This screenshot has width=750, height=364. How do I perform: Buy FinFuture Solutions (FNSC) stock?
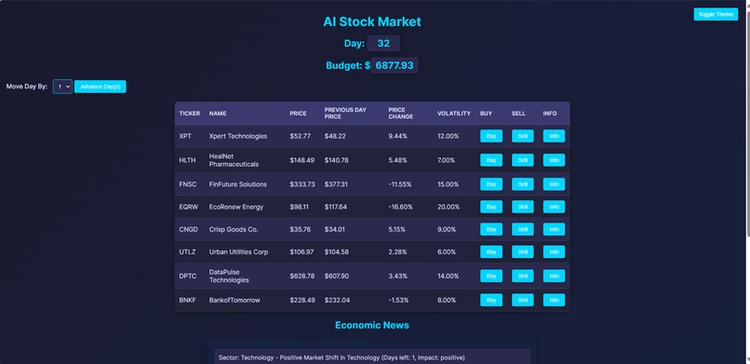point(491,184)
